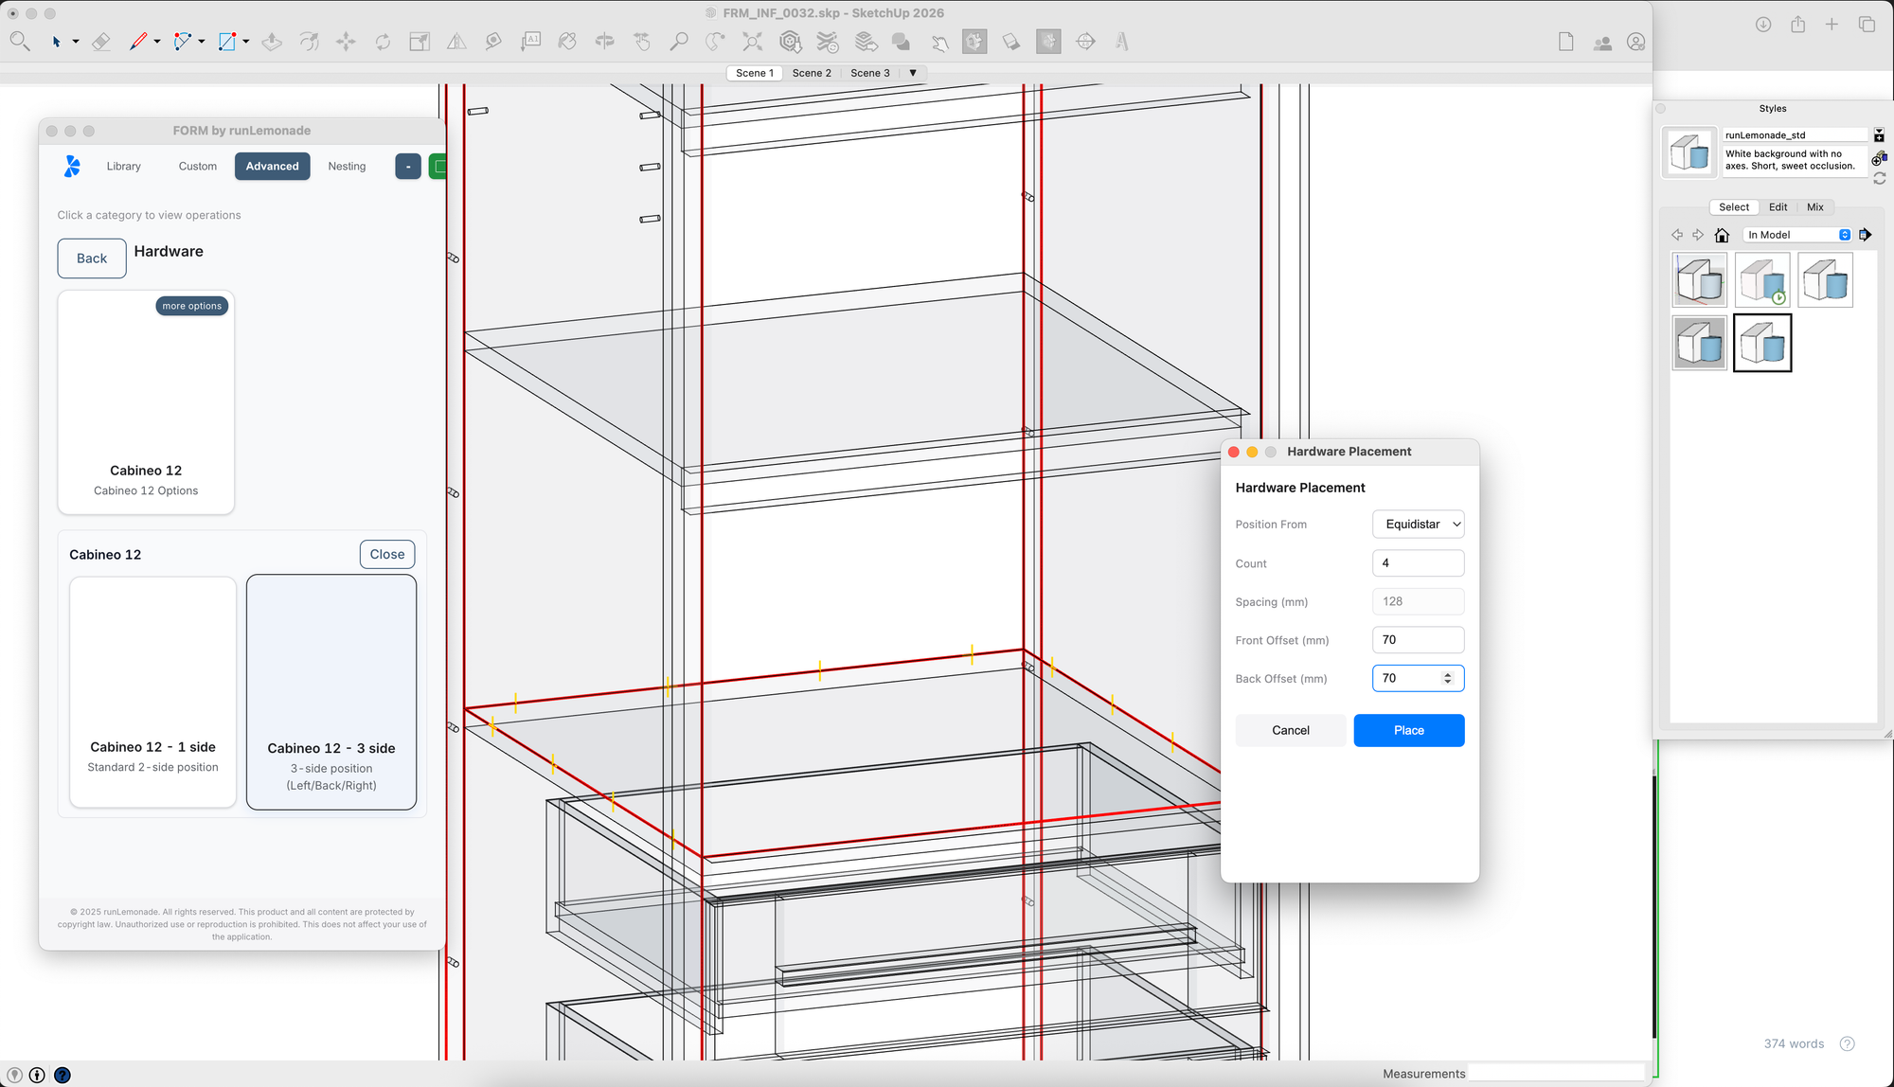The width and height of the screenshot is (1894, 1087).
Task: Click the Back button under Hardware
Action: pyautogui.click(x=92, y=258)
